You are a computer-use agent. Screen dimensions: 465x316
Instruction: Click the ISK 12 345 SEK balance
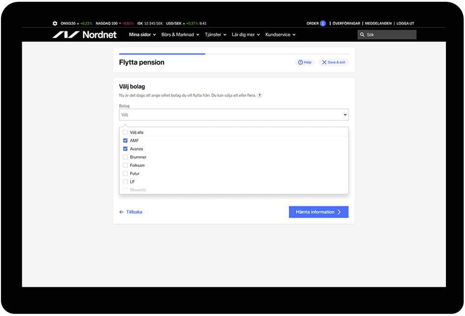click(x=150, y=23)
